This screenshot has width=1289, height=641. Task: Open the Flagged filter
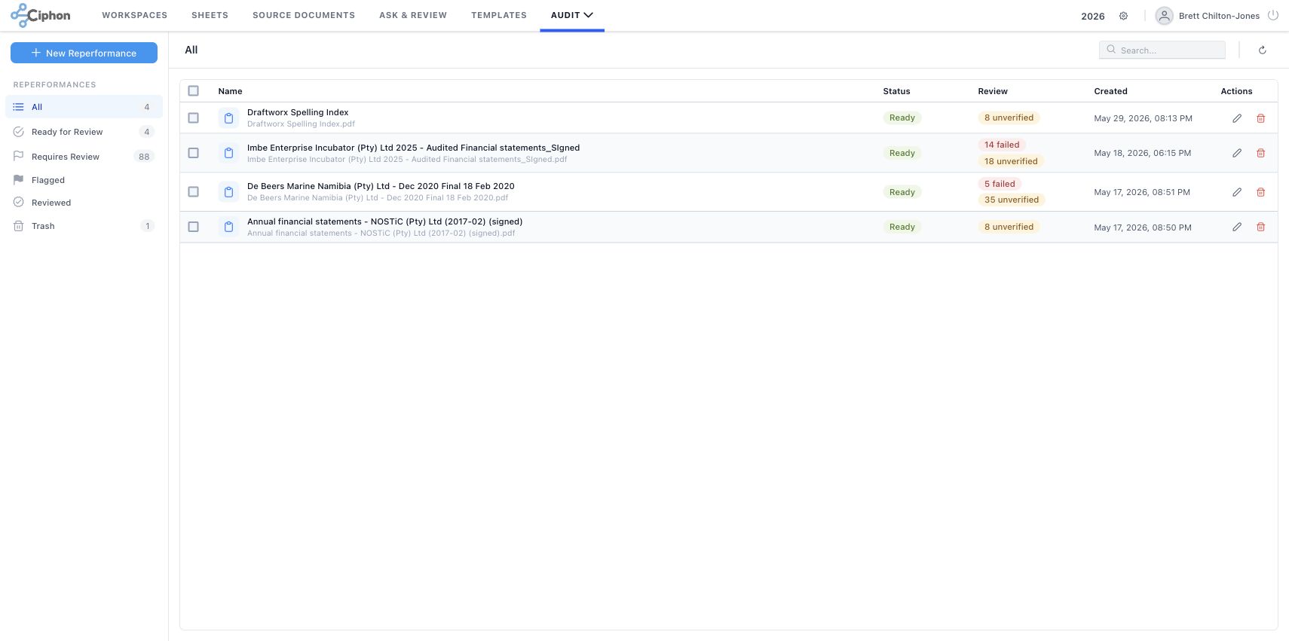[x=84, y=180]
